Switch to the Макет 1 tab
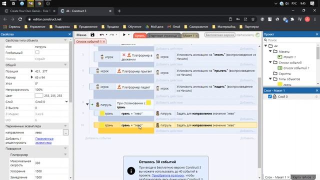This screenshot has width=320, height=180. [x=188, y=35]
